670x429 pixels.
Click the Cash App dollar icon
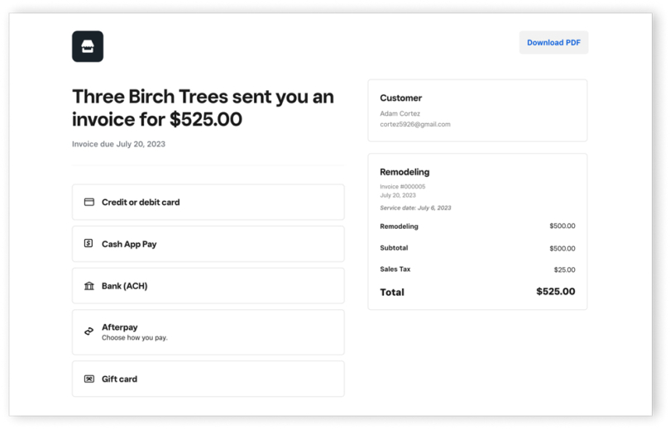click(x=89, y=244)
